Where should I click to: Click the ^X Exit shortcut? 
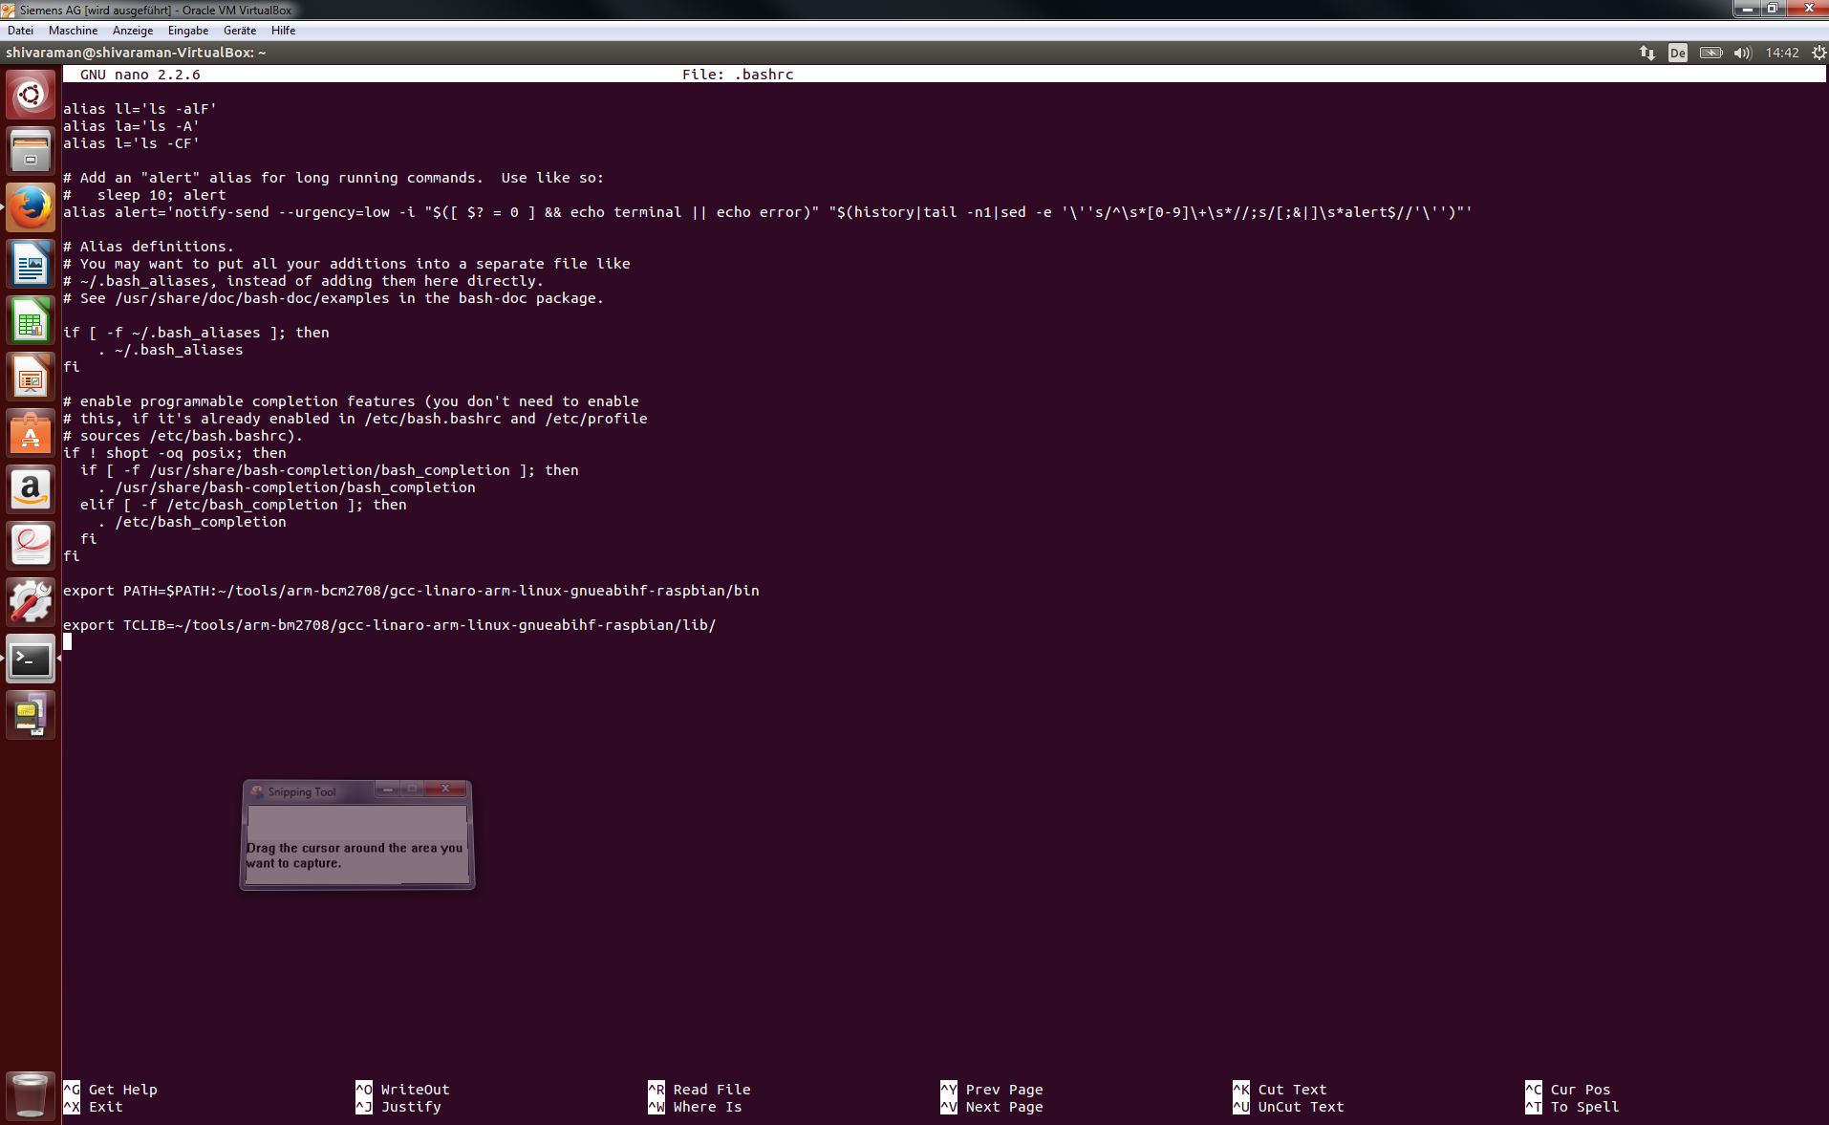coord(94,1107)
